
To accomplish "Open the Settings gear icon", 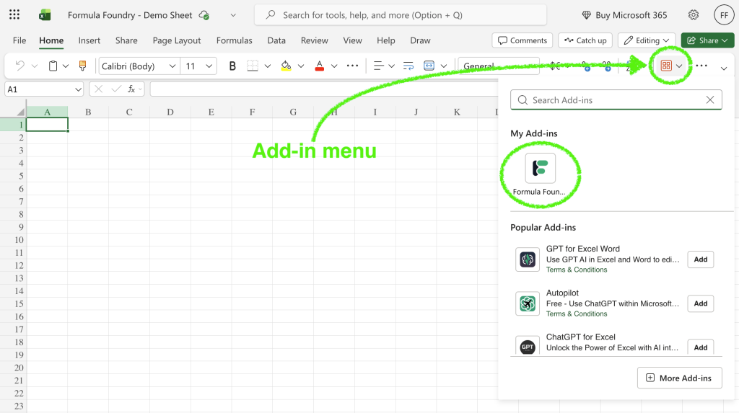I will [694, 15].
